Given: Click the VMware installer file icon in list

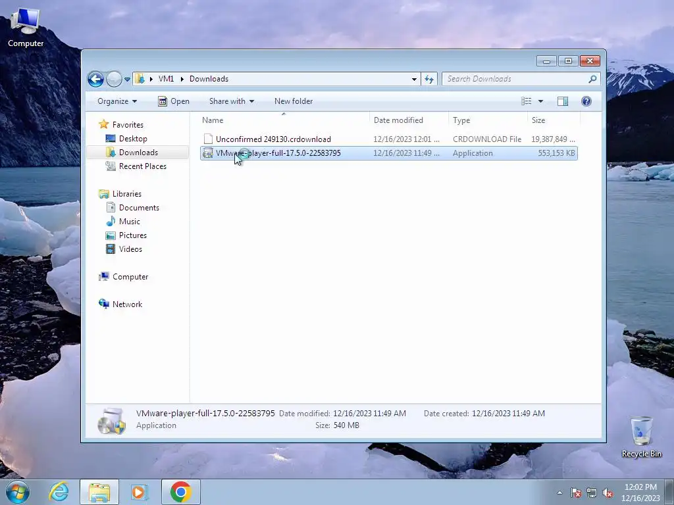Looking at the screenshot, I should pos(207,153).
